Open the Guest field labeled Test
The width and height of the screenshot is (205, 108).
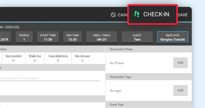click(x=137, y=37)
